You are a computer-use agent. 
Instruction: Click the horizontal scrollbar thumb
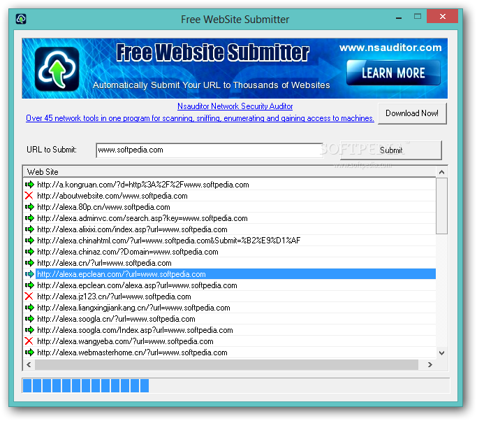point(227,364)
